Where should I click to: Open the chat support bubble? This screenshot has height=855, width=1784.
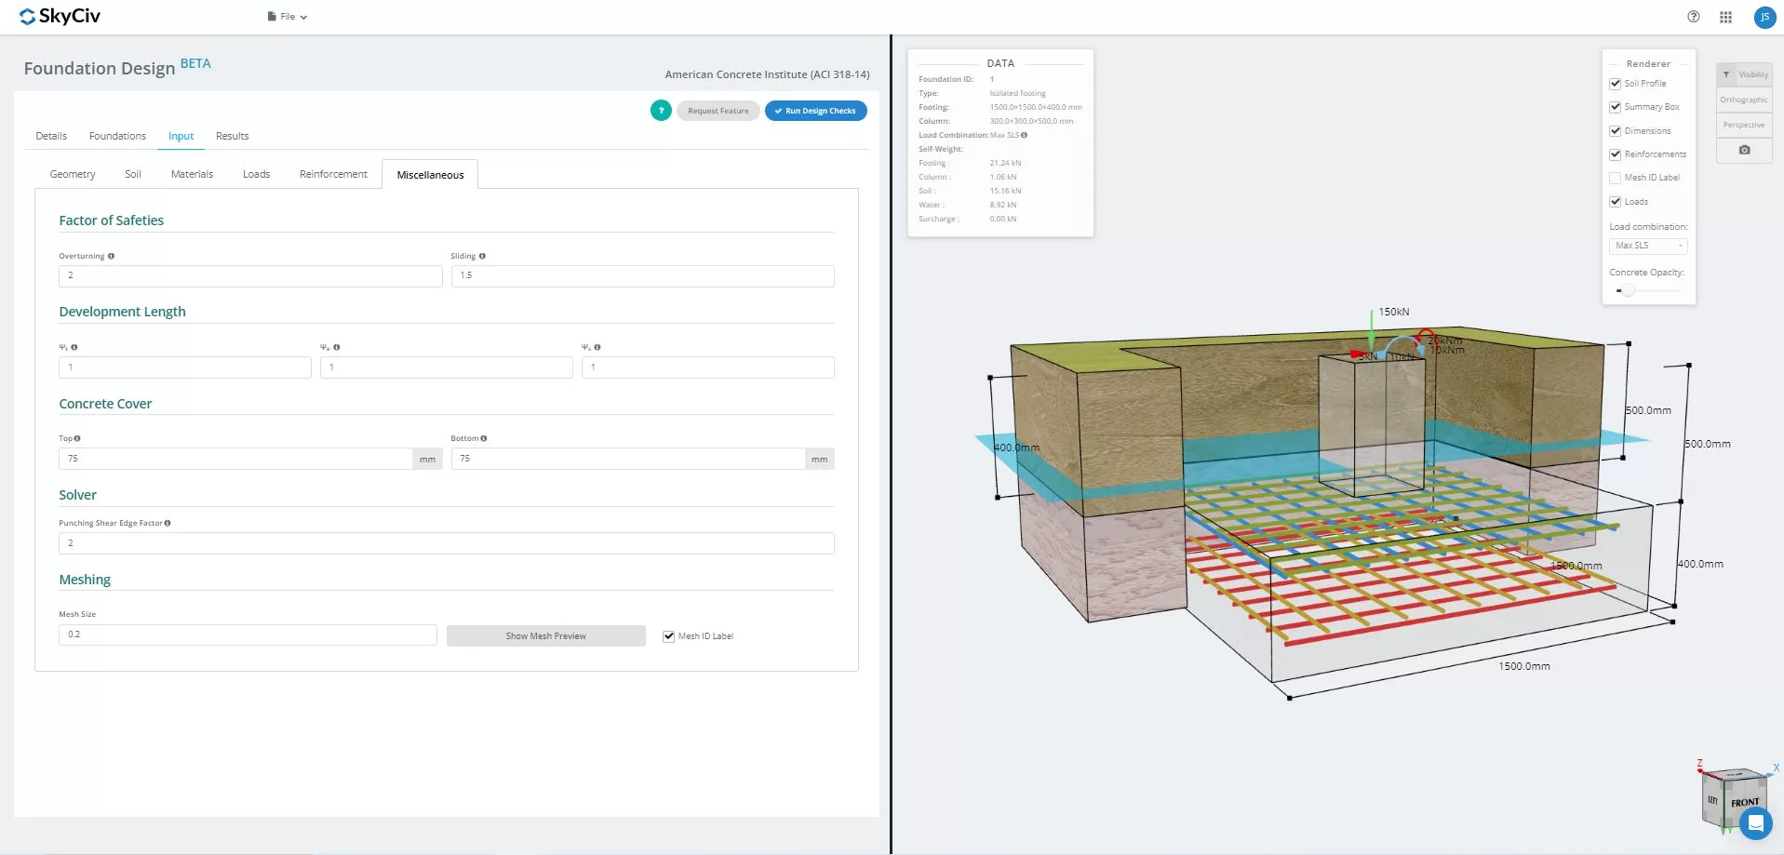click(x=1755, y=823)
